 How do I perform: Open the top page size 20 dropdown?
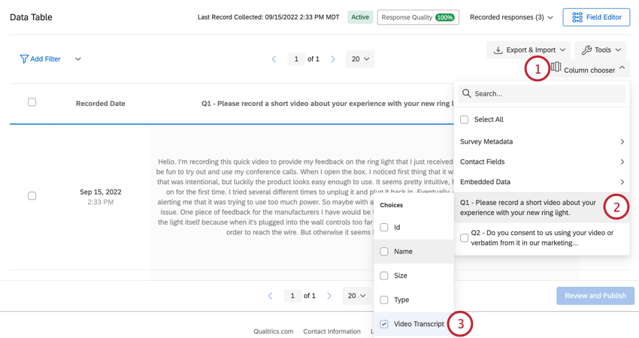(360, 59)
